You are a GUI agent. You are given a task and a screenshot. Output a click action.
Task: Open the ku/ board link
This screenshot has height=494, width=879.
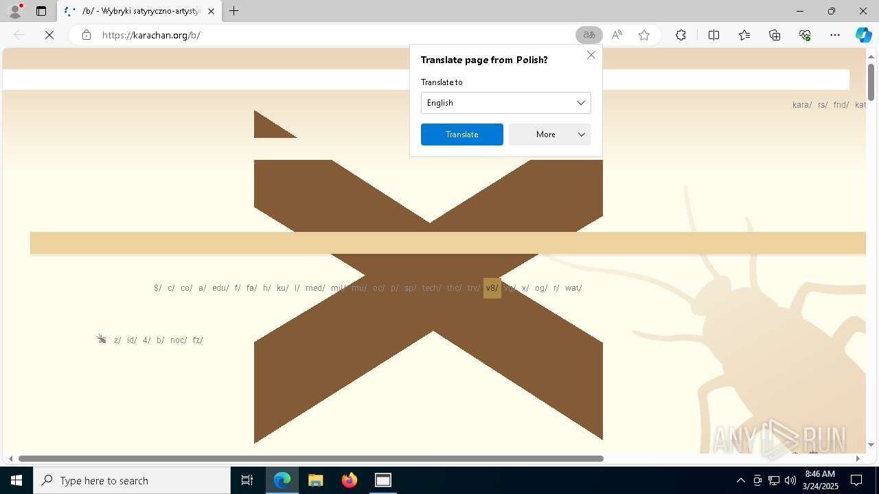coord(283,288)
